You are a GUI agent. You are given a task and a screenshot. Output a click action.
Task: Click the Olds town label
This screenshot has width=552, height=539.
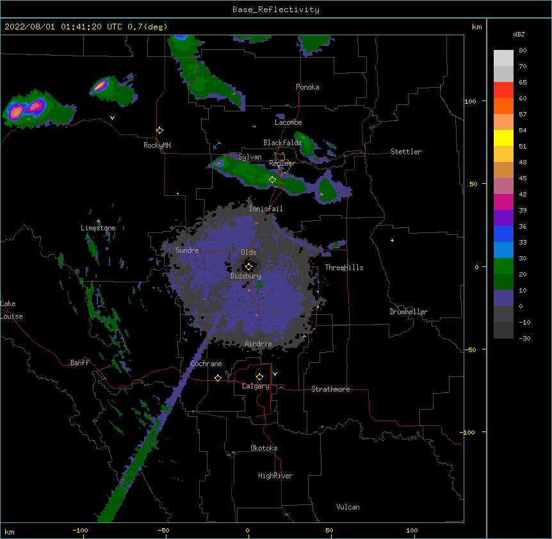pos(248,252)
